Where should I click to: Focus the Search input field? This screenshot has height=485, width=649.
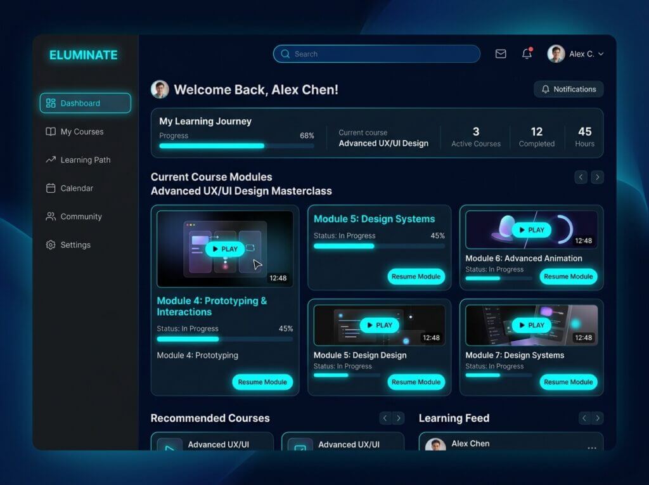376,54
